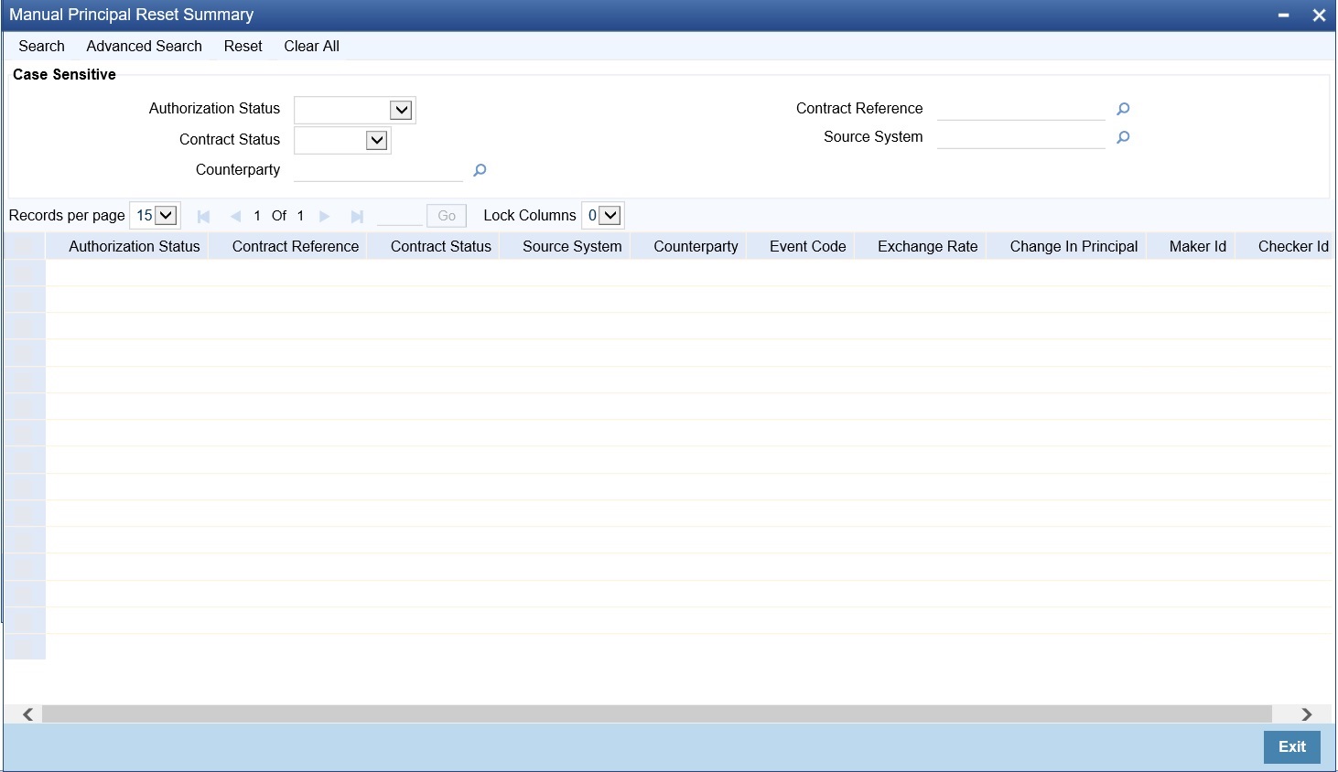Click the horizontal scrollbar left arrow
The image size is (1338, 772).
28,714
